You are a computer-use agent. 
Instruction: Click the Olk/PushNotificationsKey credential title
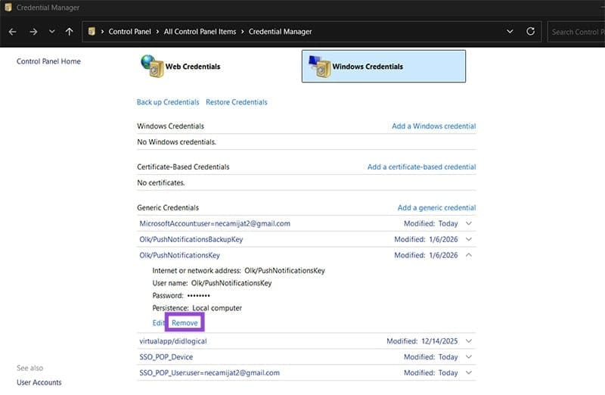coord(179,255)
